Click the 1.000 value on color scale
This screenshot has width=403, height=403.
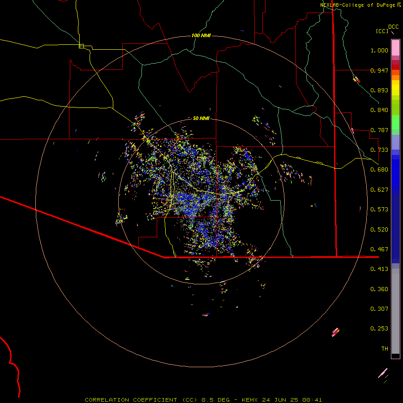(379, 50)
